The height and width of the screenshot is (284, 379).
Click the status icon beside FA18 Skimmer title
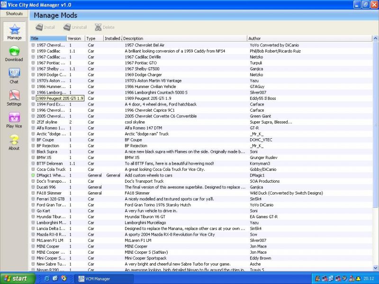pyautogui.click(x=33, y=193)
